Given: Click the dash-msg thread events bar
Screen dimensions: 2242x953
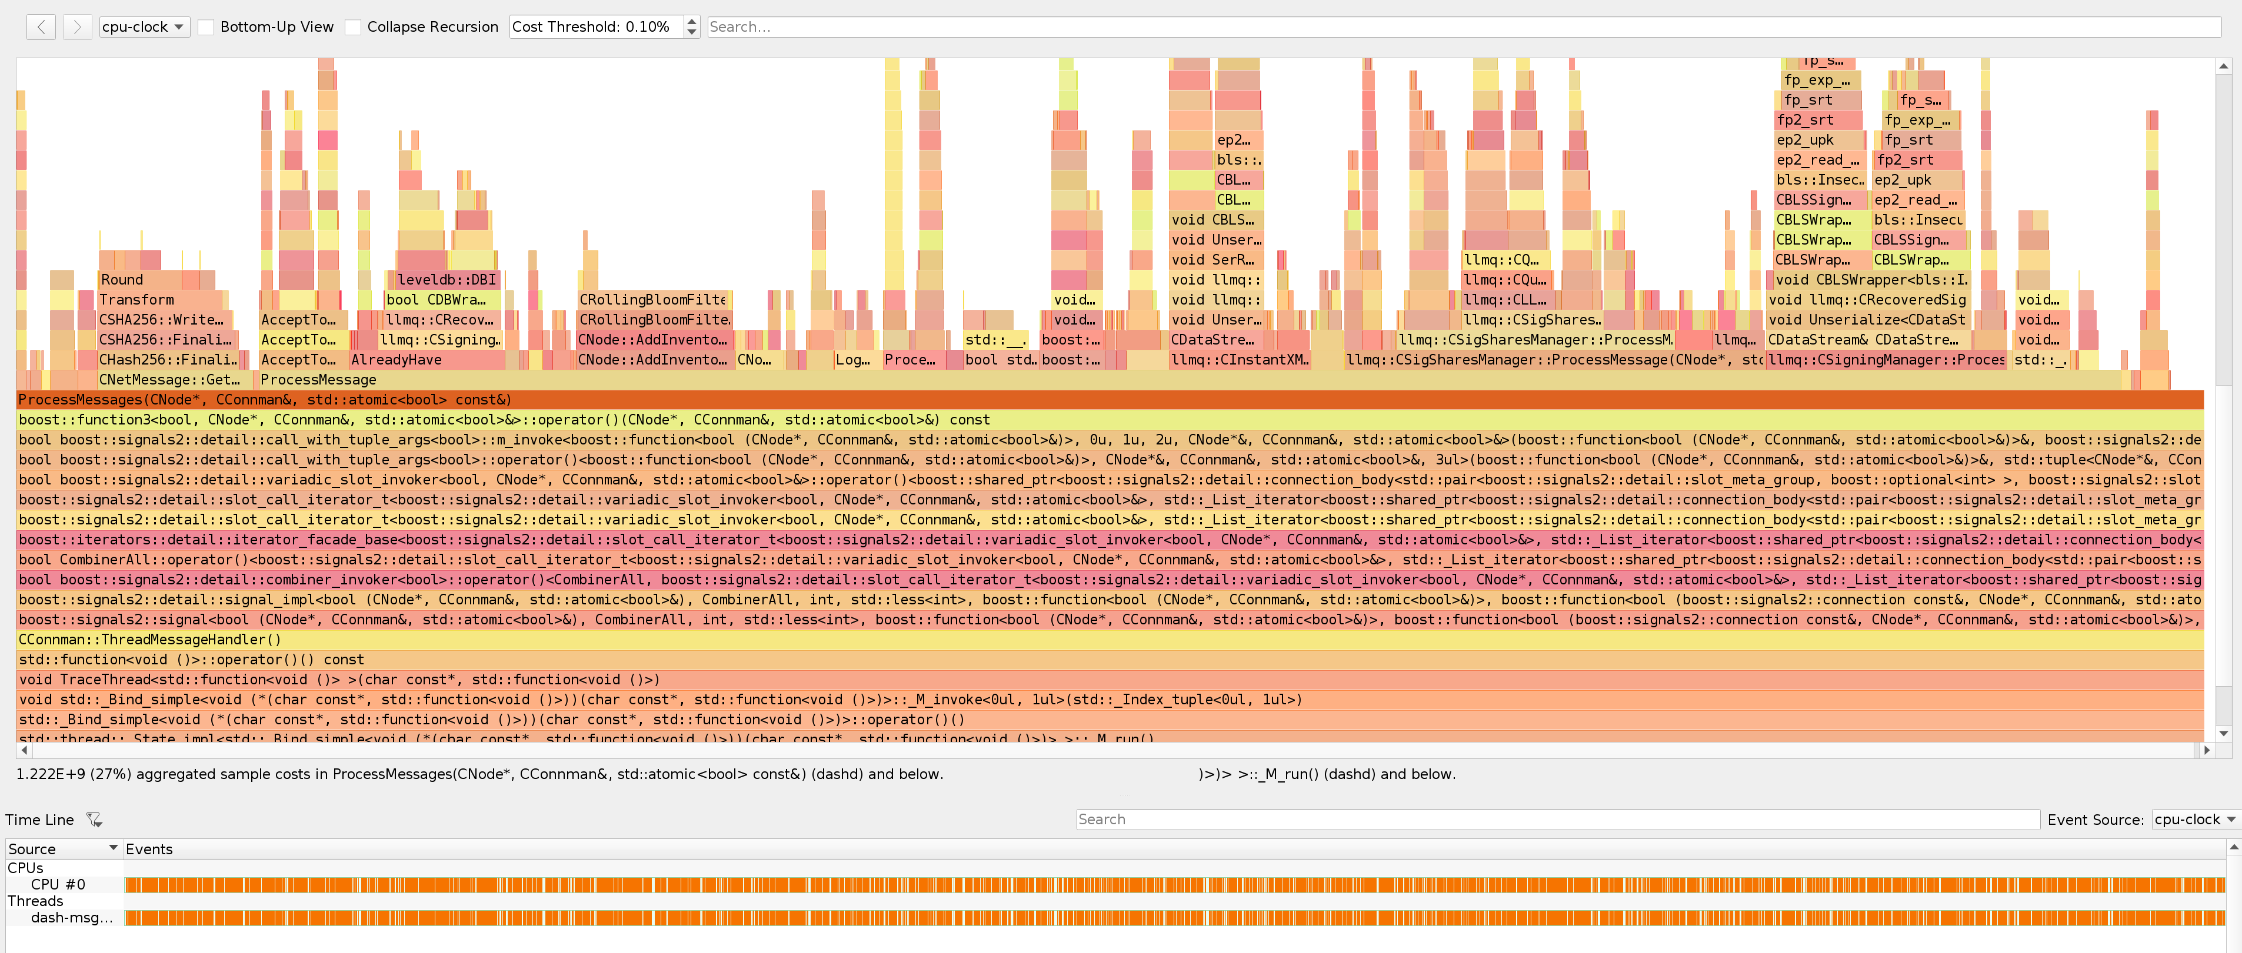Looking at the screenshot, I should (x=1174, y=917).
